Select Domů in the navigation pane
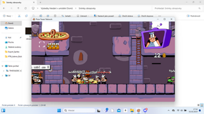Image resolution: width=204 pixels, height=114 pixels. (x=11, y=23)
